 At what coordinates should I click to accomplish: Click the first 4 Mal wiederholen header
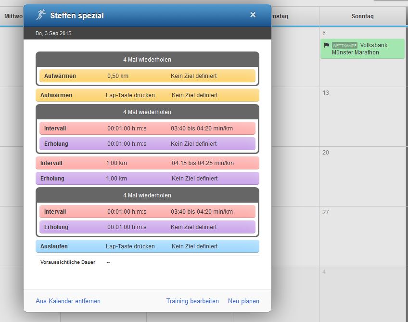(x=147, y=60)
